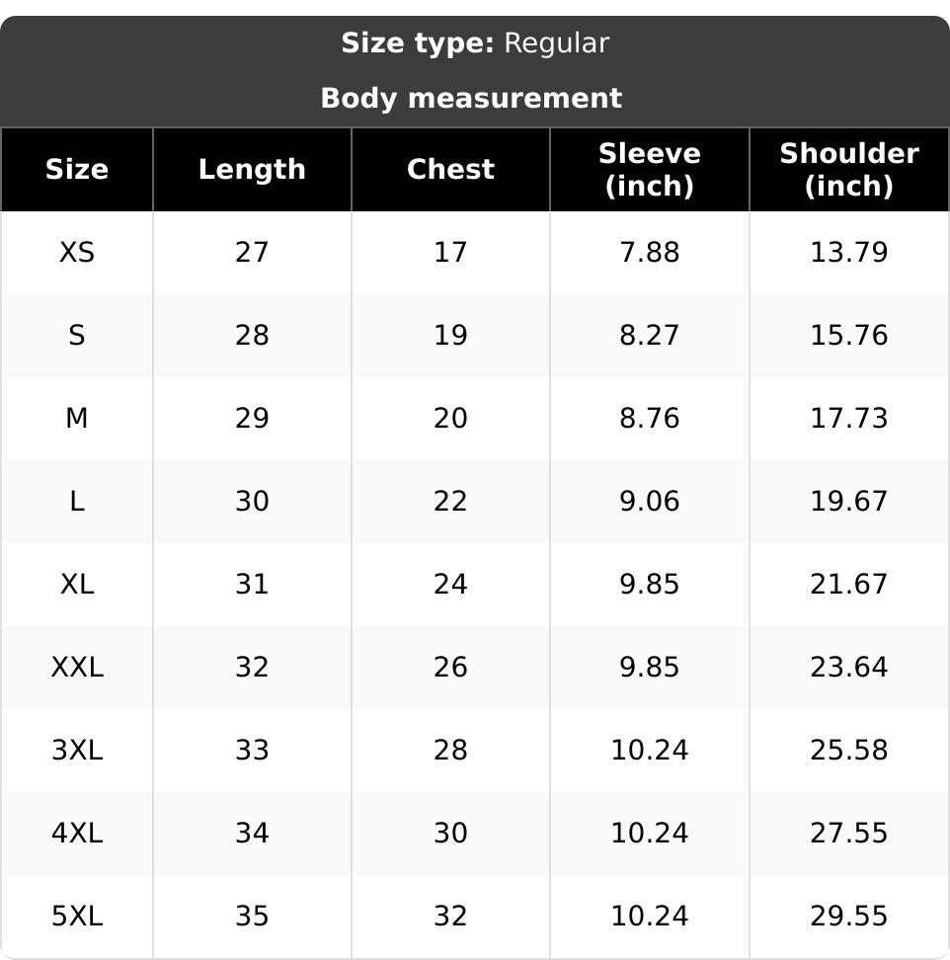Screen dimensions: 950x960
Task: Select the 3XL size row label
Action: (76, 750)
